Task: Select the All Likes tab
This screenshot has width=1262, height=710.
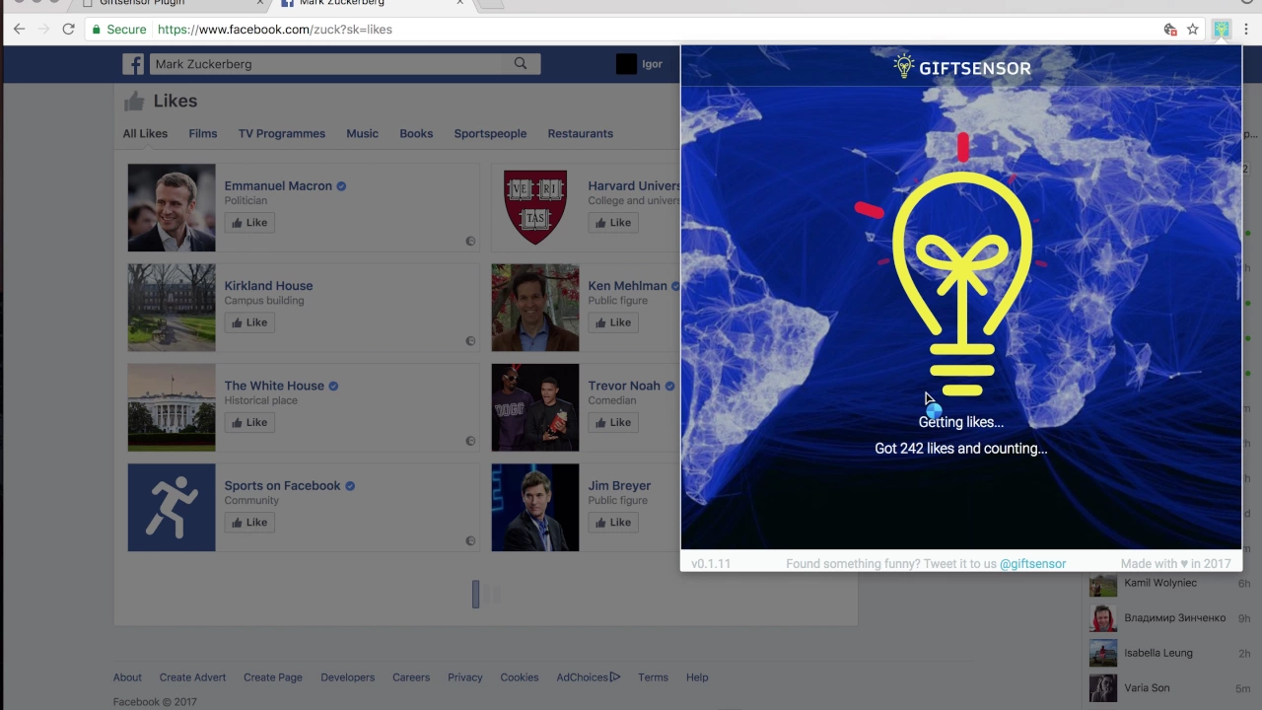Action: pyautogui.click(x=145, y=133)
